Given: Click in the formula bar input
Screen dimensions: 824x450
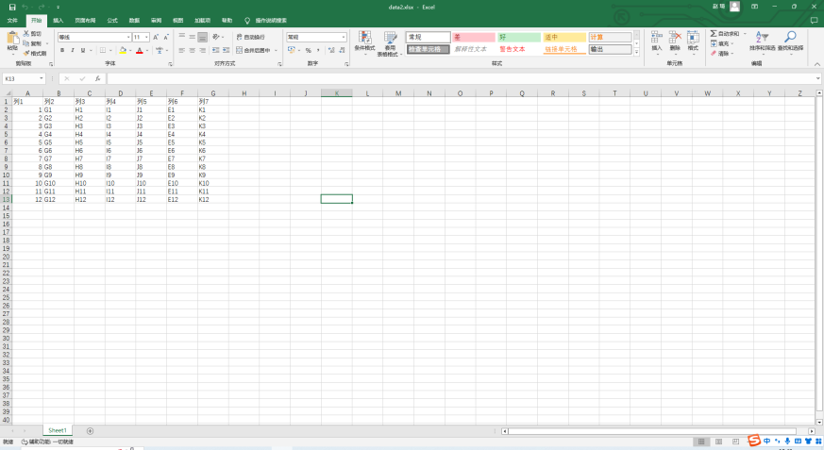Looking at the screenshot, I should pos(462,78).
